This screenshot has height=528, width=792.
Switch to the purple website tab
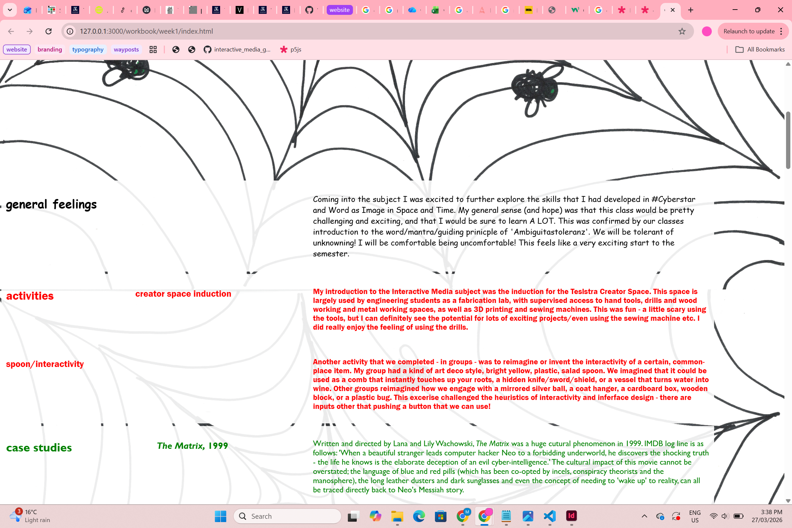pyautogui.click(x=340, y=10)
